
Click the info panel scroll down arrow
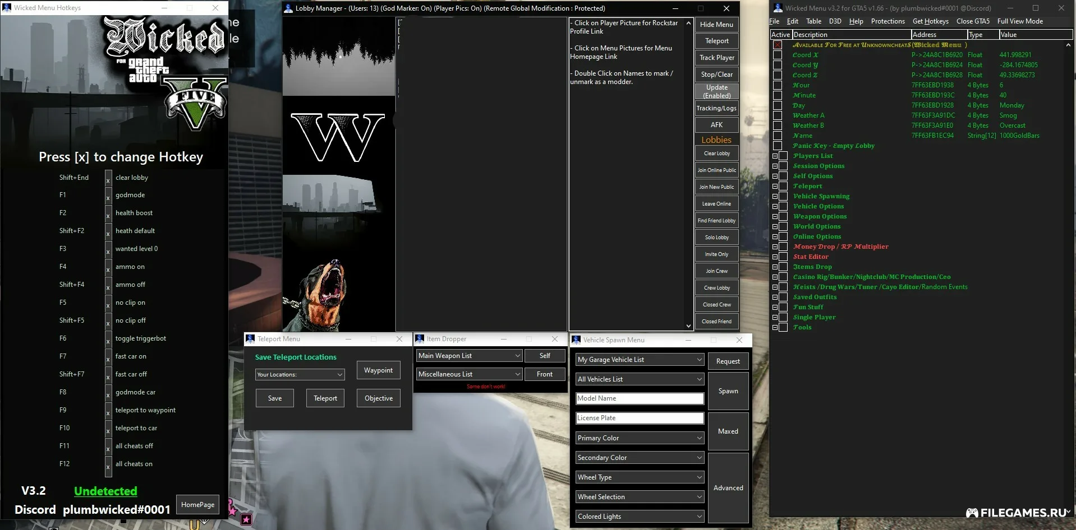(688, 326)
